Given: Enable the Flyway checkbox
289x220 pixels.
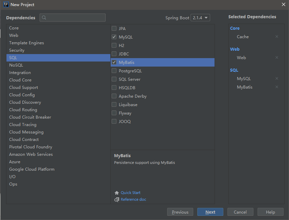Looking at the screenshot, I should (114, 113).
